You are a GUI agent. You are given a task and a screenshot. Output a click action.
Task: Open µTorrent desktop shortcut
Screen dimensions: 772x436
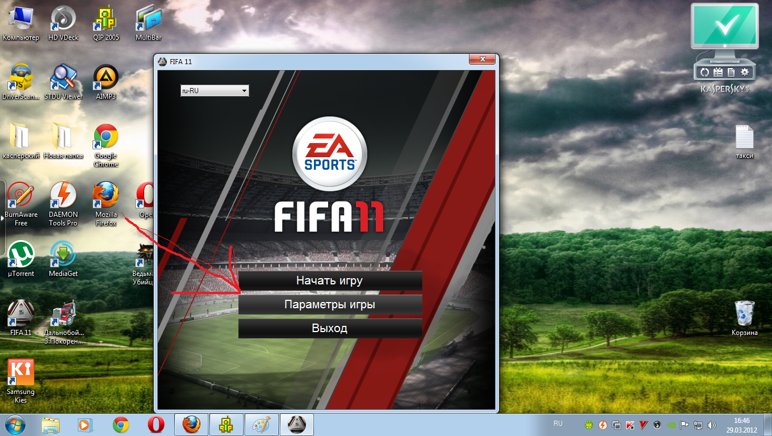(21, 259)
